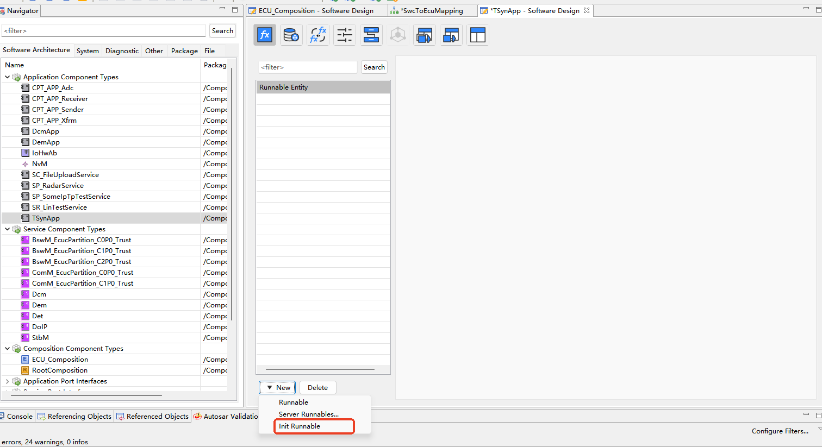Click the blue fx runnable toolbar icon
The height and width of the screenshot is (447, 822).
pyautogui.click(x=265, y=35)
